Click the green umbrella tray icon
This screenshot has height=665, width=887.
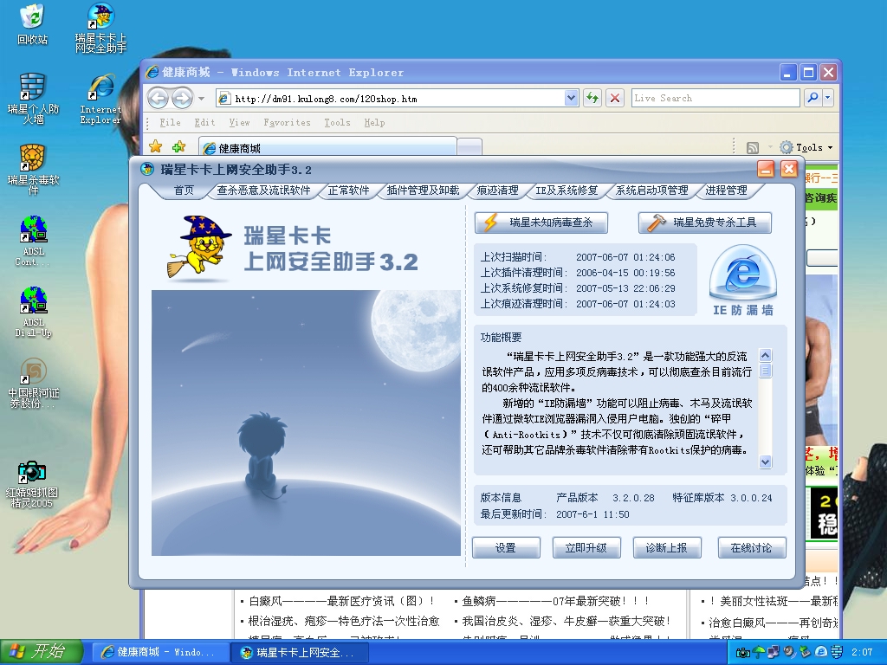point(759,653)
